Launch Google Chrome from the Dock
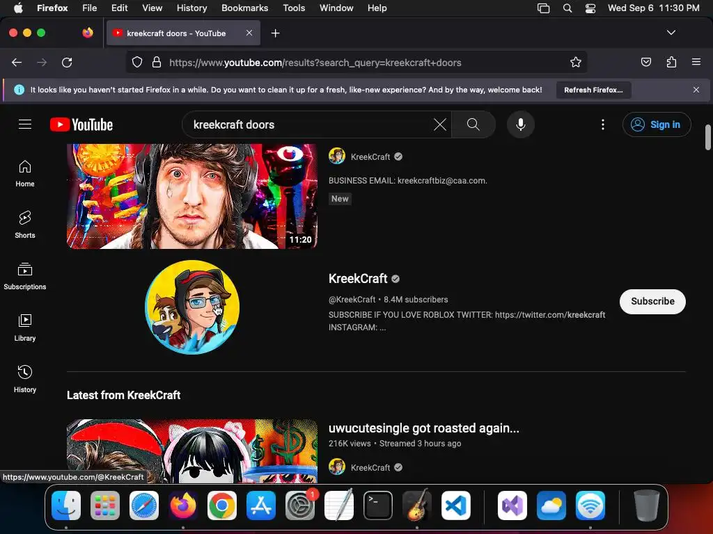This screenshot has width=713, height=534. 222,505
